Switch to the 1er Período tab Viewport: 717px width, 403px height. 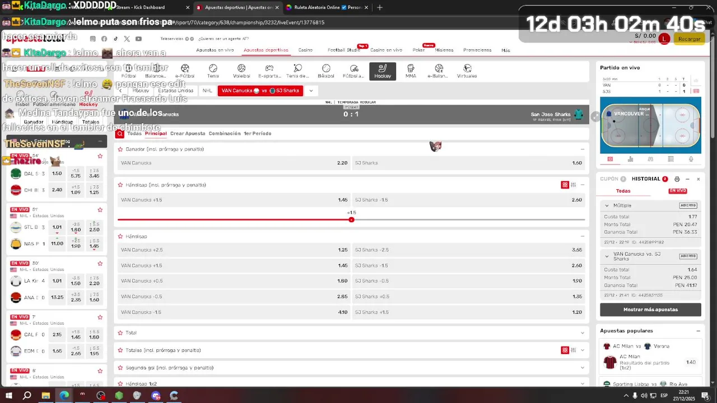(x=258, y=134)
